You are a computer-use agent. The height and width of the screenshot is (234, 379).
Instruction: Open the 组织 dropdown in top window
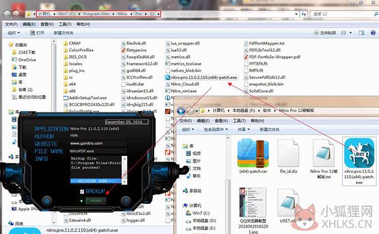click(14, 33)
